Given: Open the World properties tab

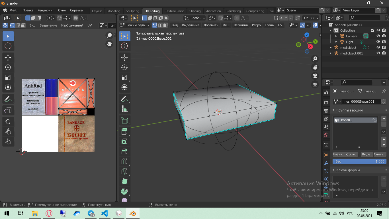Looking at the screenshot, I should pos(326,134).
